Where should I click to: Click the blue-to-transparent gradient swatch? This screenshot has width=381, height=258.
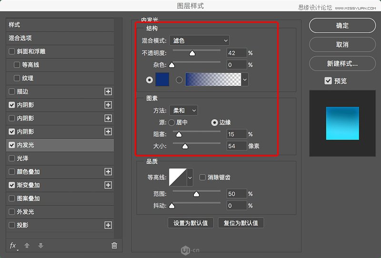[x=213, y=80]
